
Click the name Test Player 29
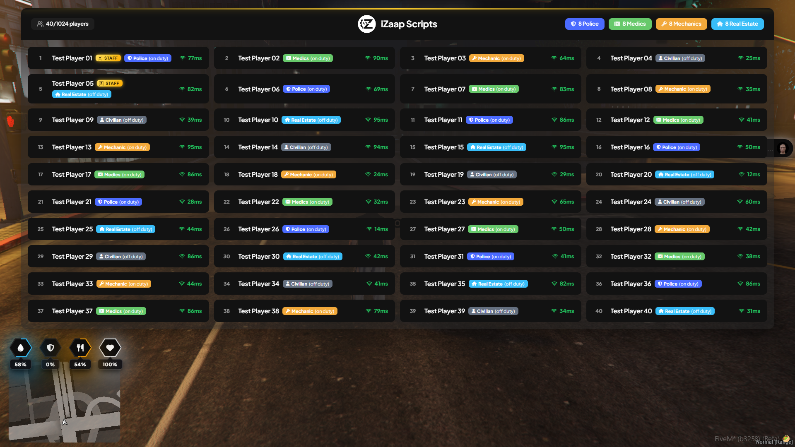pos(72,256)
